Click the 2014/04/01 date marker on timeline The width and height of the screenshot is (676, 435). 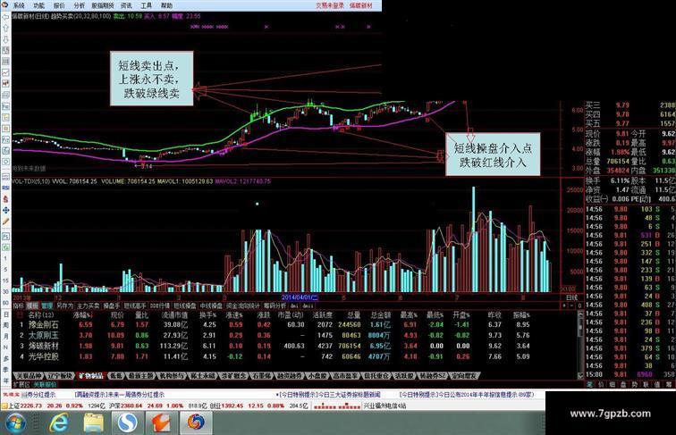pos(300,297)
